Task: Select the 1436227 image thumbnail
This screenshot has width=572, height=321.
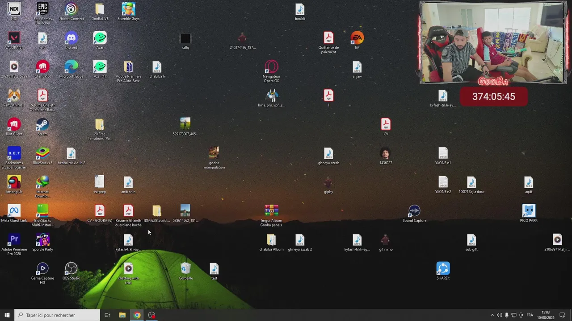Action: pos(386,154)
